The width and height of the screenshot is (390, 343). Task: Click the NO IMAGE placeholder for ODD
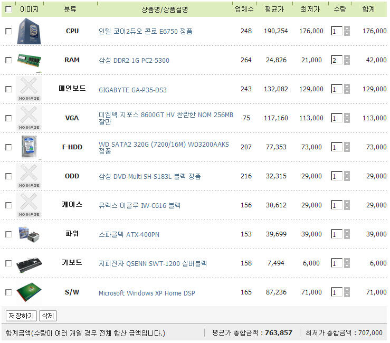click(x=29, y=176)
